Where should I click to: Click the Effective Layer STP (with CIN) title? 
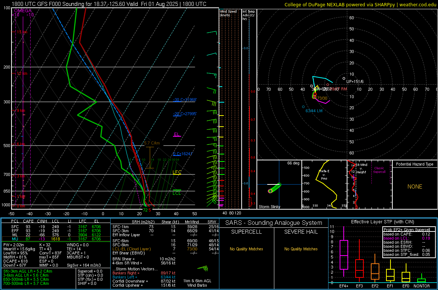pyautogui.click(x=383, y=222)
